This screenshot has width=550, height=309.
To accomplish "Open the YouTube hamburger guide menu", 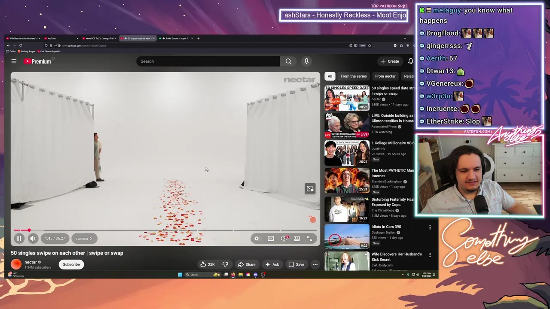I will (14, 61).
